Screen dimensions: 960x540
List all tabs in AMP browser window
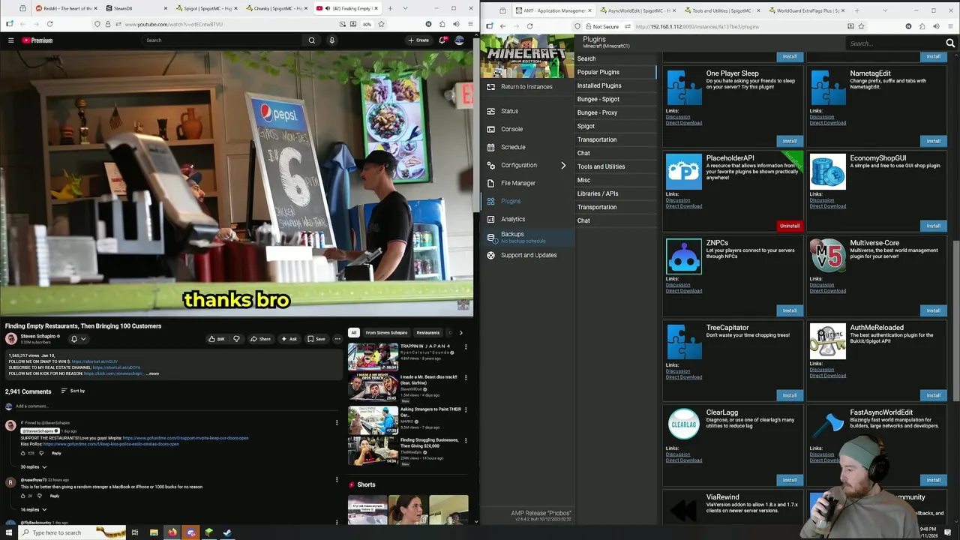pyautogui.click(x=885, y=10)
